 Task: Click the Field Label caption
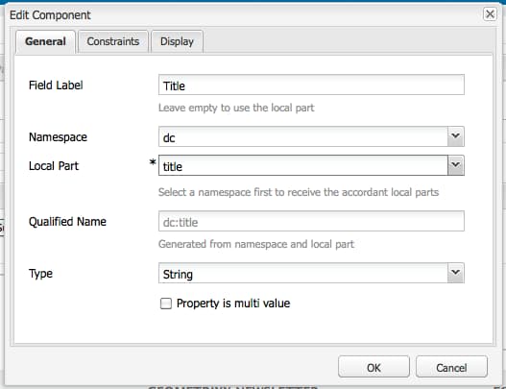pos(56,85)
